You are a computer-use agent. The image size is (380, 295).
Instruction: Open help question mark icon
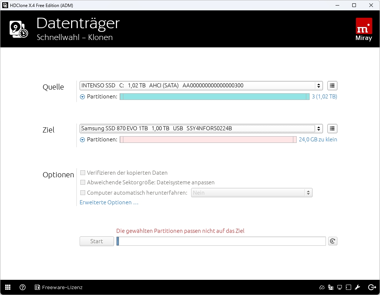[23, 287]
